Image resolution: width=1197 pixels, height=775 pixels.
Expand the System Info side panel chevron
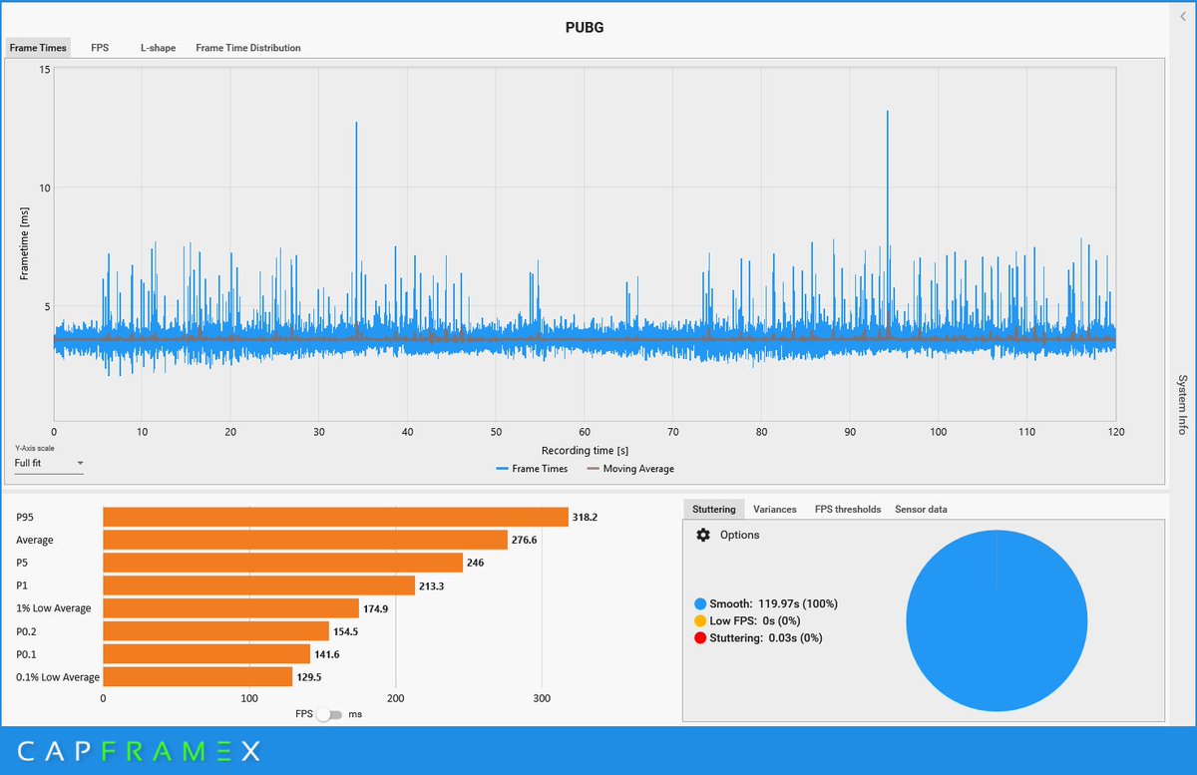coord(1183,17)
